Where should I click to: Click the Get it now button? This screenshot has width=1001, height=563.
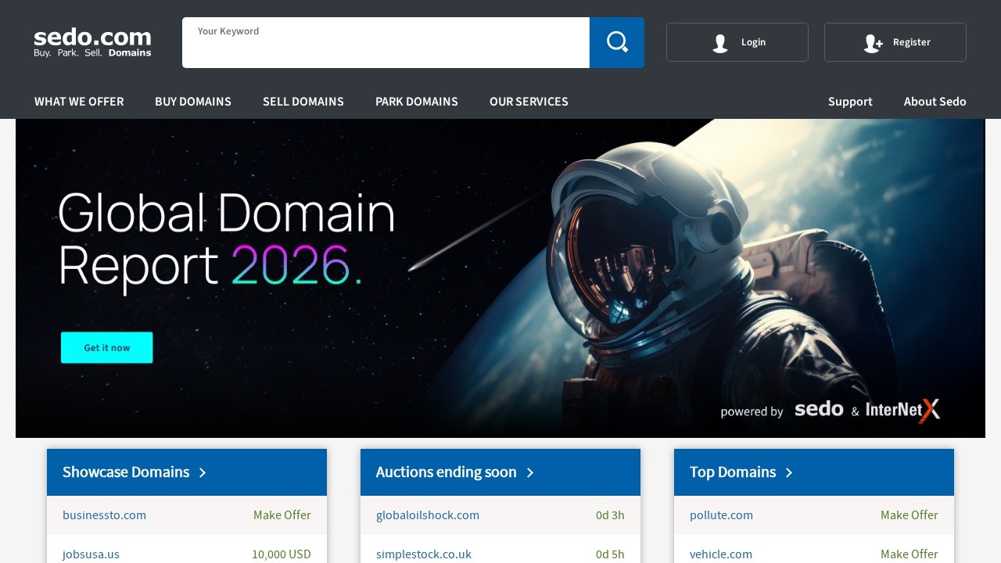(x=107, y=348)
